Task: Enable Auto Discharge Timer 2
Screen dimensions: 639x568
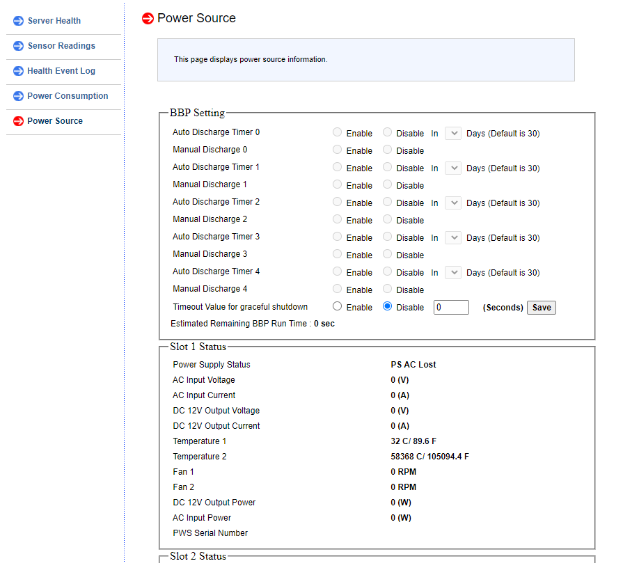Action: click(x=337, y=202)
